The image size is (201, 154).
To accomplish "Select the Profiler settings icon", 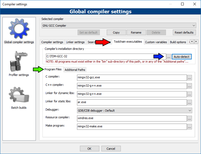I will (x=19, y=62).
